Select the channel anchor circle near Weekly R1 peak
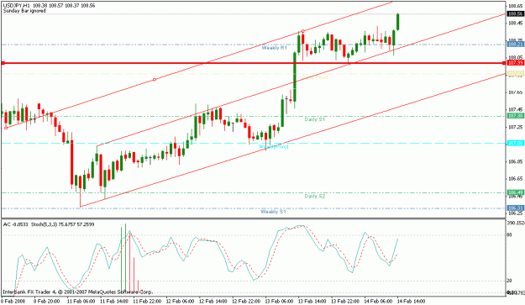The width and height of the screenshot is (525, 305). point(303,31)
